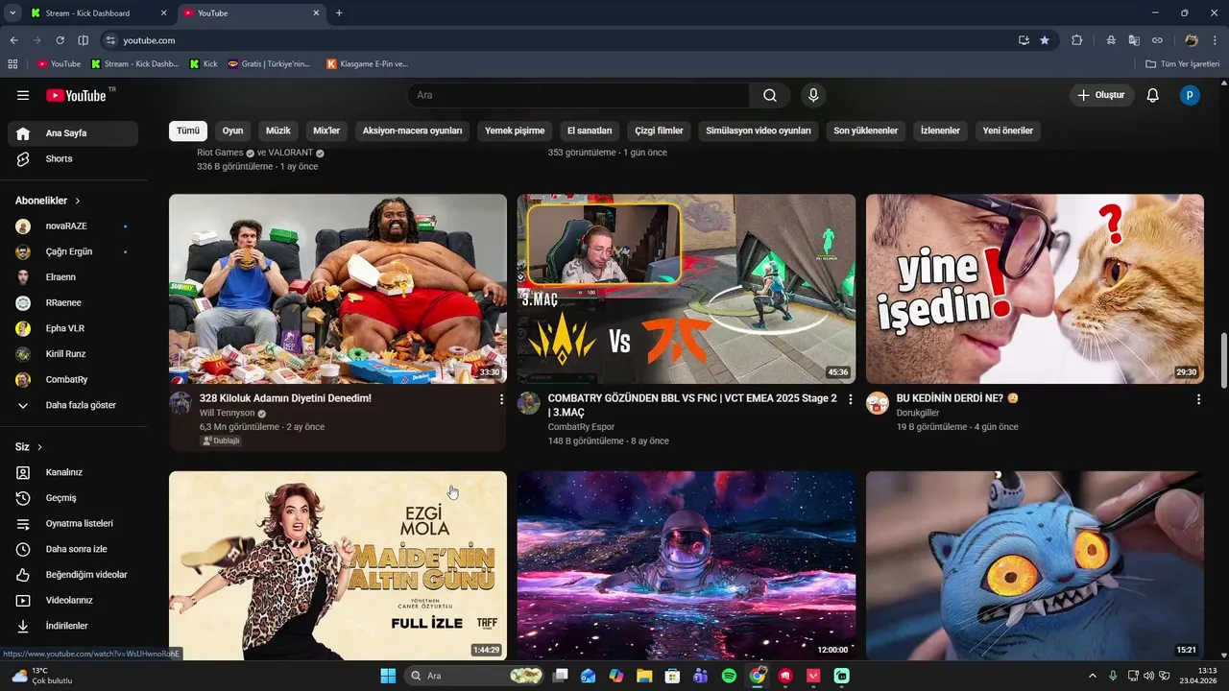Open options menu for BU KEDİNİN DERDİ video
This screenshot has width=1229, height=691.
click(x=1198, y=399)
